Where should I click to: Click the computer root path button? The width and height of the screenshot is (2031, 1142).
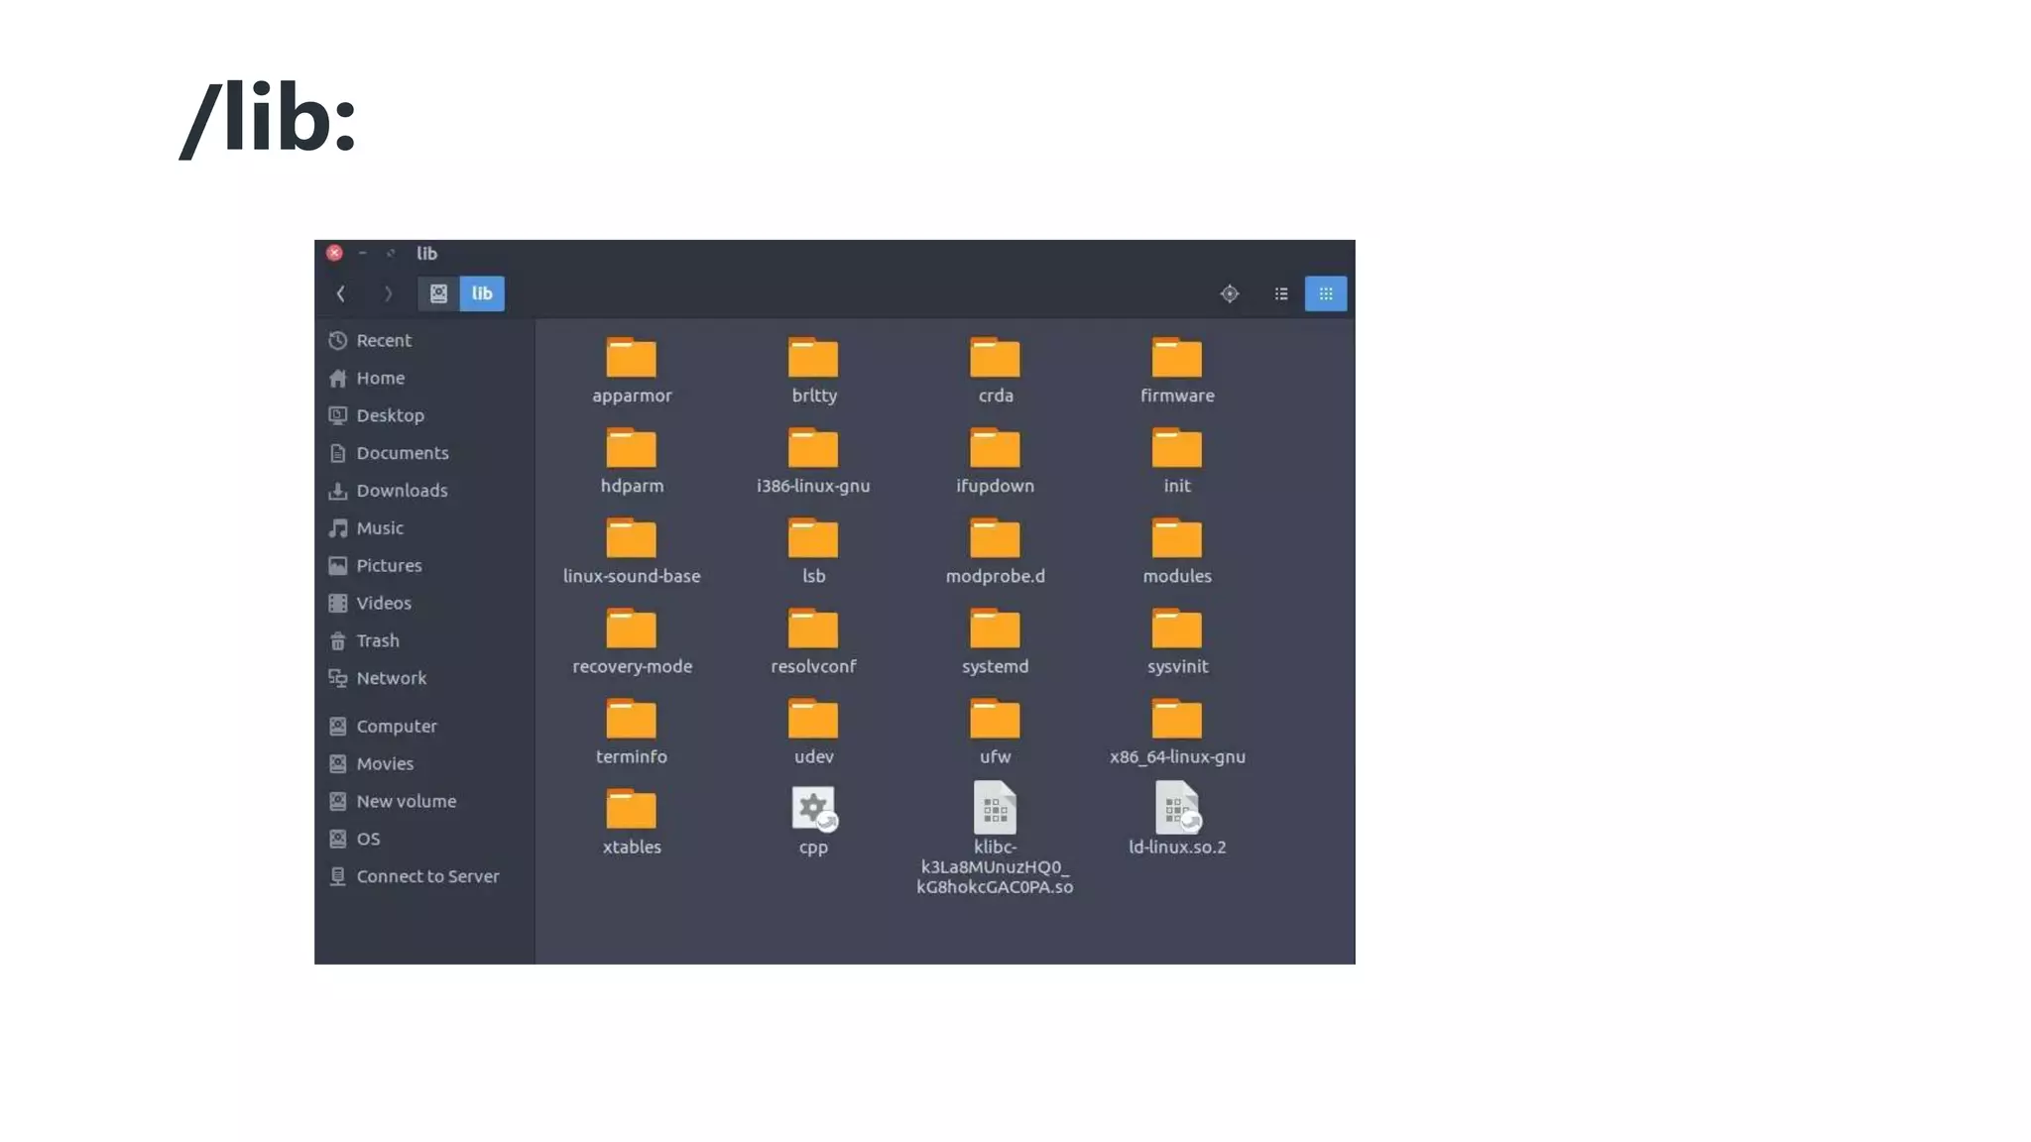pos(438,293)
